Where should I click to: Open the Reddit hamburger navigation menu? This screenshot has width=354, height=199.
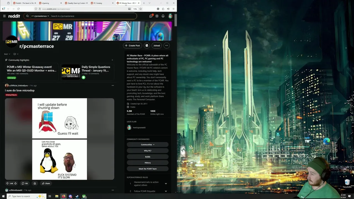4,16
